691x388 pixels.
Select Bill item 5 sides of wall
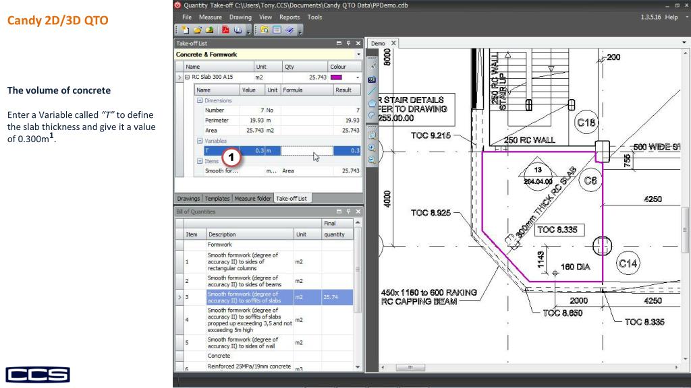(x=265, y=343)
